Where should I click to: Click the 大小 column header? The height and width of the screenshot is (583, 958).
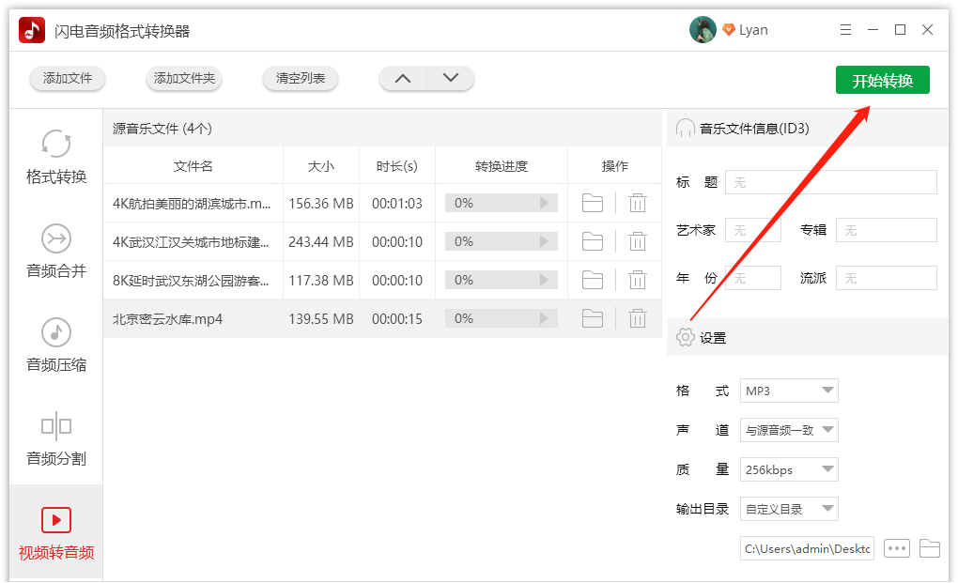click(x=321, y=166)
